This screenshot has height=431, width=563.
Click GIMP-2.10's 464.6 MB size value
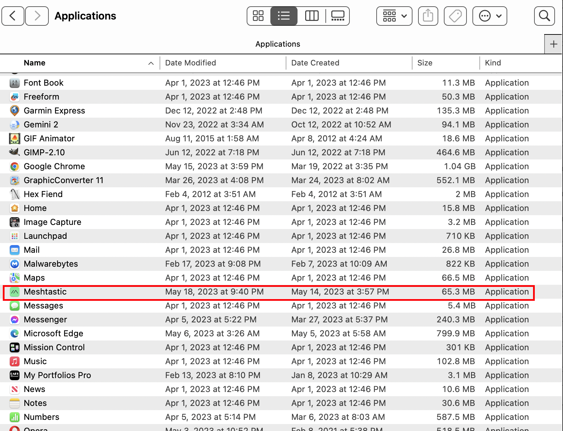click(456, 152)
